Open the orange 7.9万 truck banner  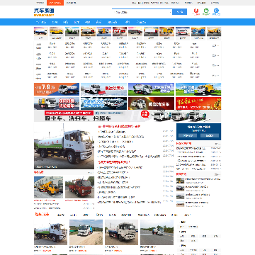[57, 89]
